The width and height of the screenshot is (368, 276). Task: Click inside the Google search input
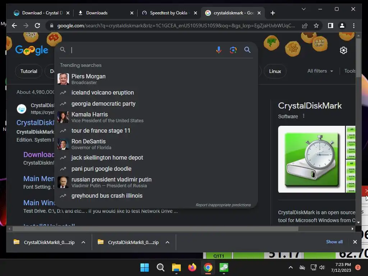pyautogui.click(x=141, y=50)
